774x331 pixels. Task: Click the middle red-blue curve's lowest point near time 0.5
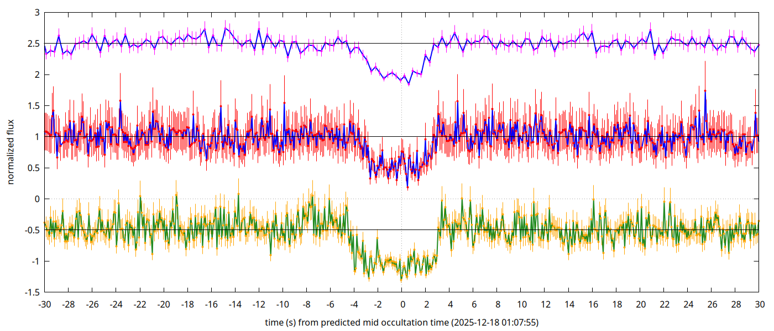(x=407, y=188)
